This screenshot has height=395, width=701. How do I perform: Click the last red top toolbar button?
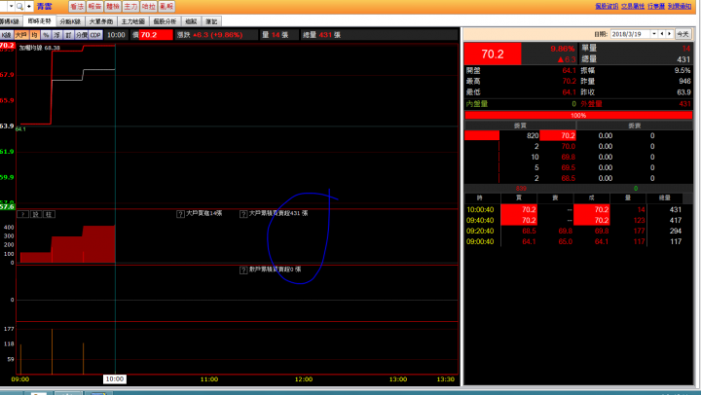click(x=166, y=6)
